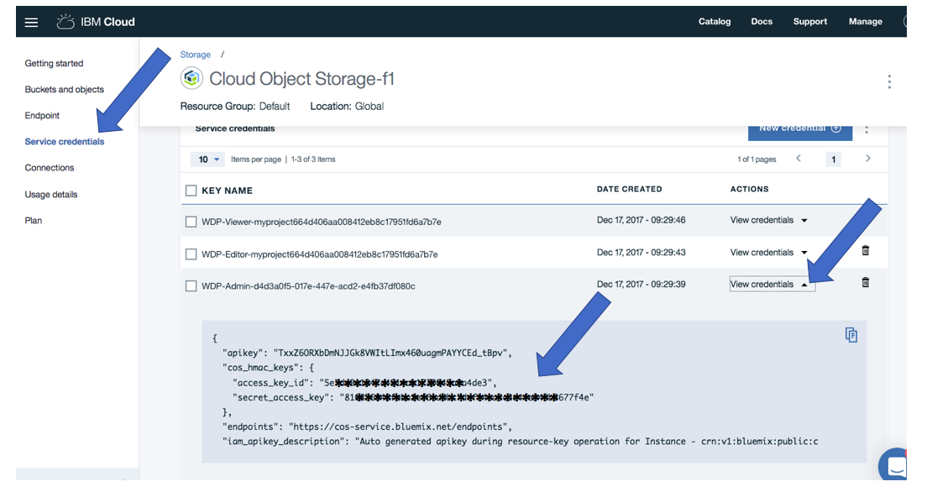Screen dimensions: 927x492
Task: Click the DATE CREATED column header
Action: pos(629,189)
